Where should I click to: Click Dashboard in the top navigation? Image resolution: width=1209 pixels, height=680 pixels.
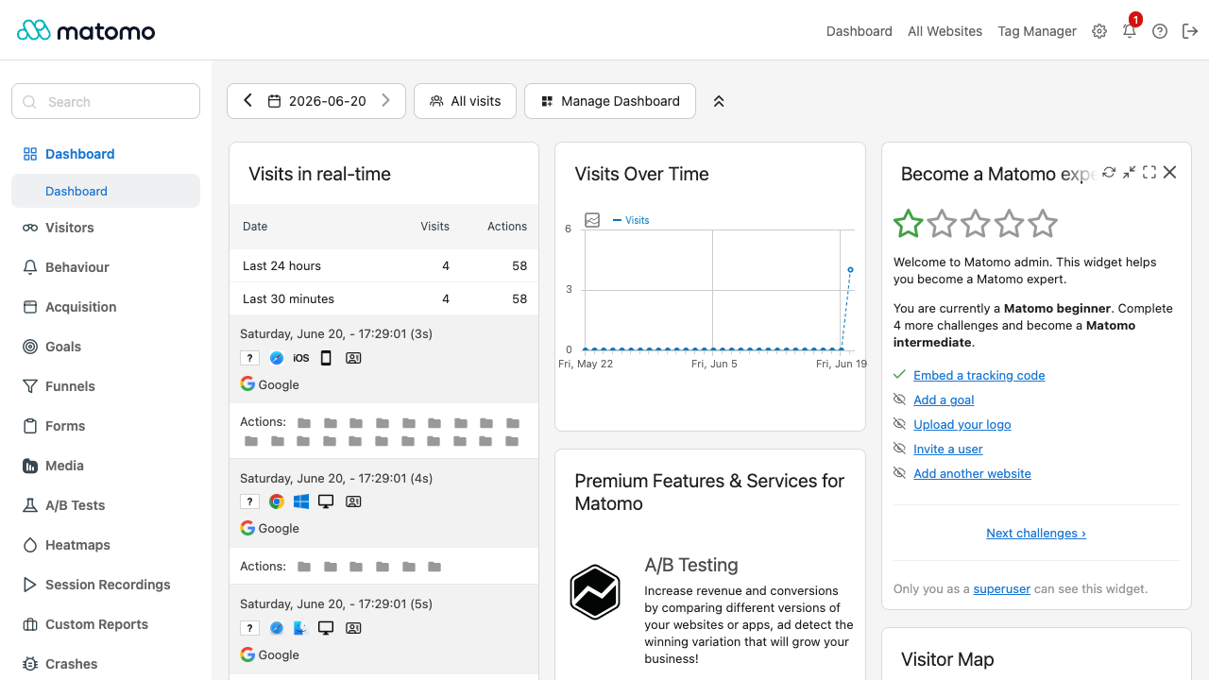[860, 31]
